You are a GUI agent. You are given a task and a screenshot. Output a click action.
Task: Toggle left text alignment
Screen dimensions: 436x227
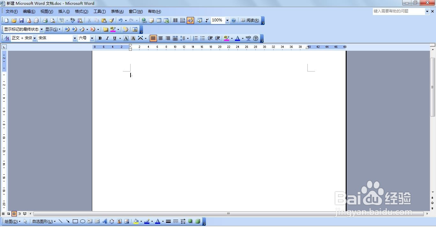pos(153,38)
